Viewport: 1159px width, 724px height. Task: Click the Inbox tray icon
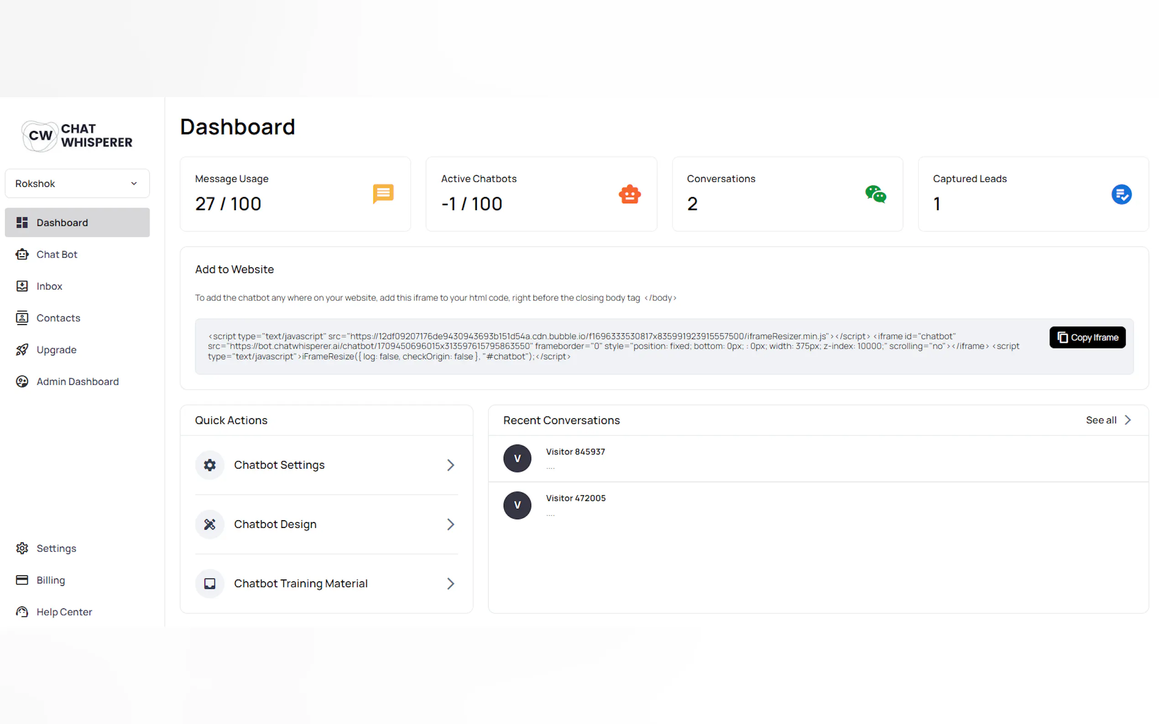click(x=22, y=286)
